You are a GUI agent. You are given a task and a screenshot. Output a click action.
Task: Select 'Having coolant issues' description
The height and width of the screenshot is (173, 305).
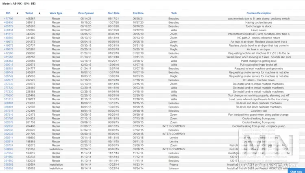tap(259, 22)
